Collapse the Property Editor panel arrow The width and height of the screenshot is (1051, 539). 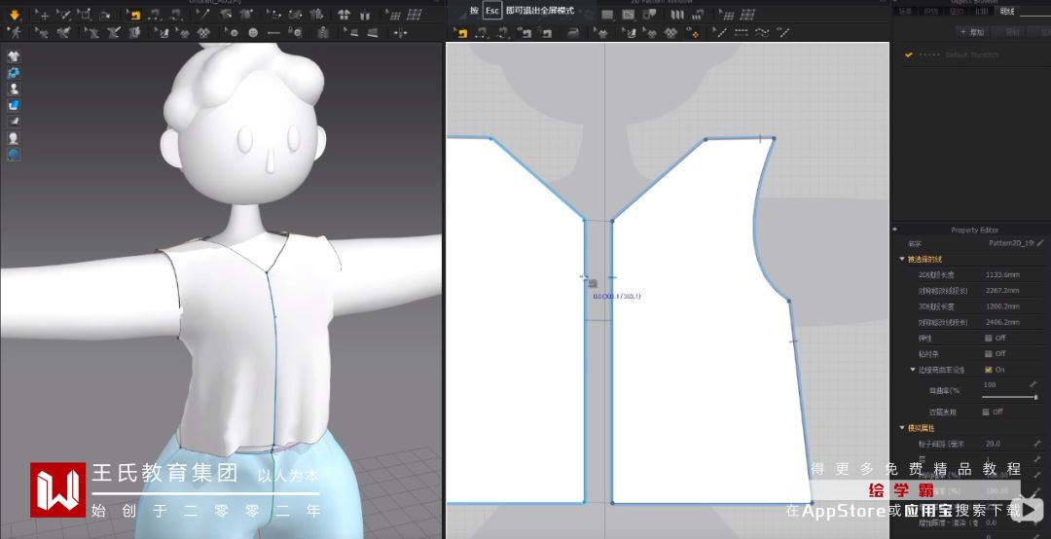pyautogui.click(x=895, y=230)
